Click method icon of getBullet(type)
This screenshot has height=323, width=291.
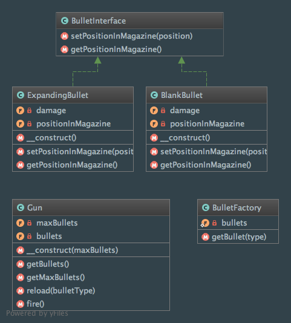click(x=205, y=237)
